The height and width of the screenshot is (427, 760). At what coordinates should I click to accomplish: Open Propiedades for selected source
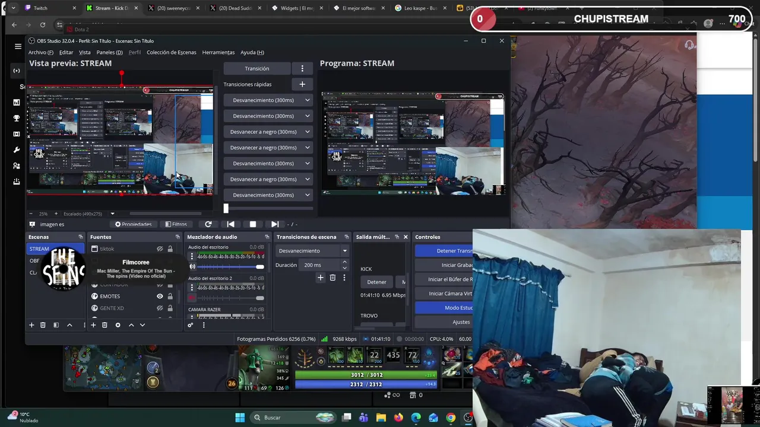[x=133, y=224]
